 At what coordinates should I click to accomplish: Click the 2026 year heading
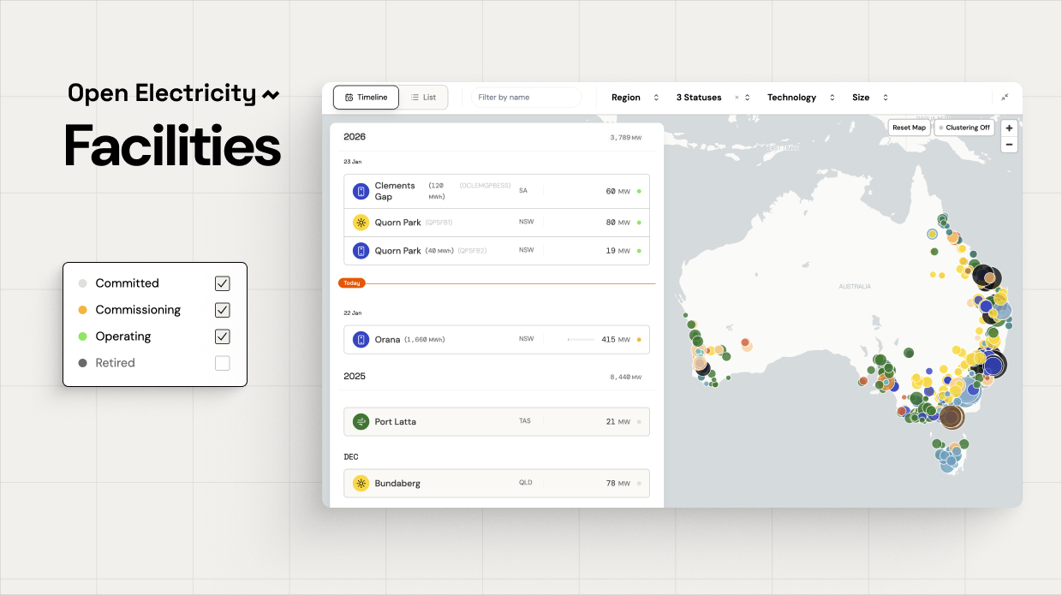[x=355, y=137]
